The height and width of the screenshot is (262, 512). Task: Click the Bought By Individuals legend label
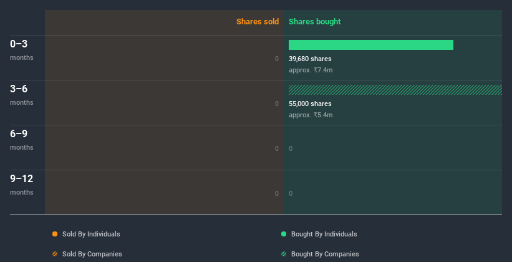pyautogui.click(x=324, y=234)
